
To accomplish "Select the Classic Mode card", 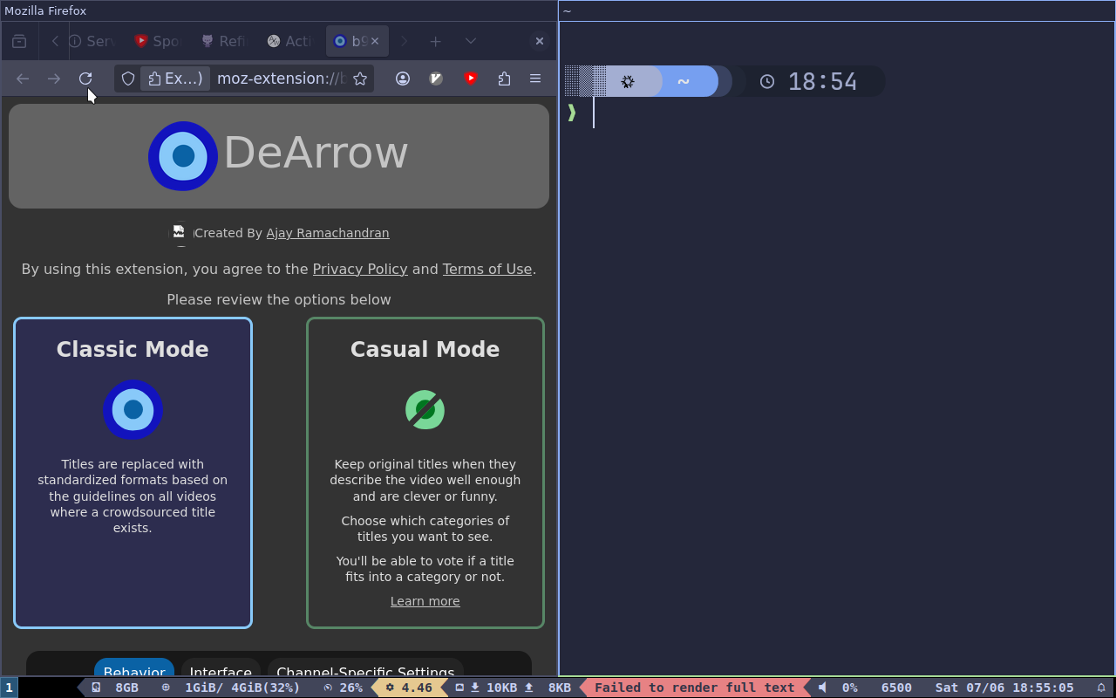I will click(x=133, y=473).
